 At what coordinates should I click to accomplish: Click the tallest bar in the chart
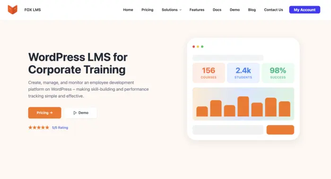[243, 106]
